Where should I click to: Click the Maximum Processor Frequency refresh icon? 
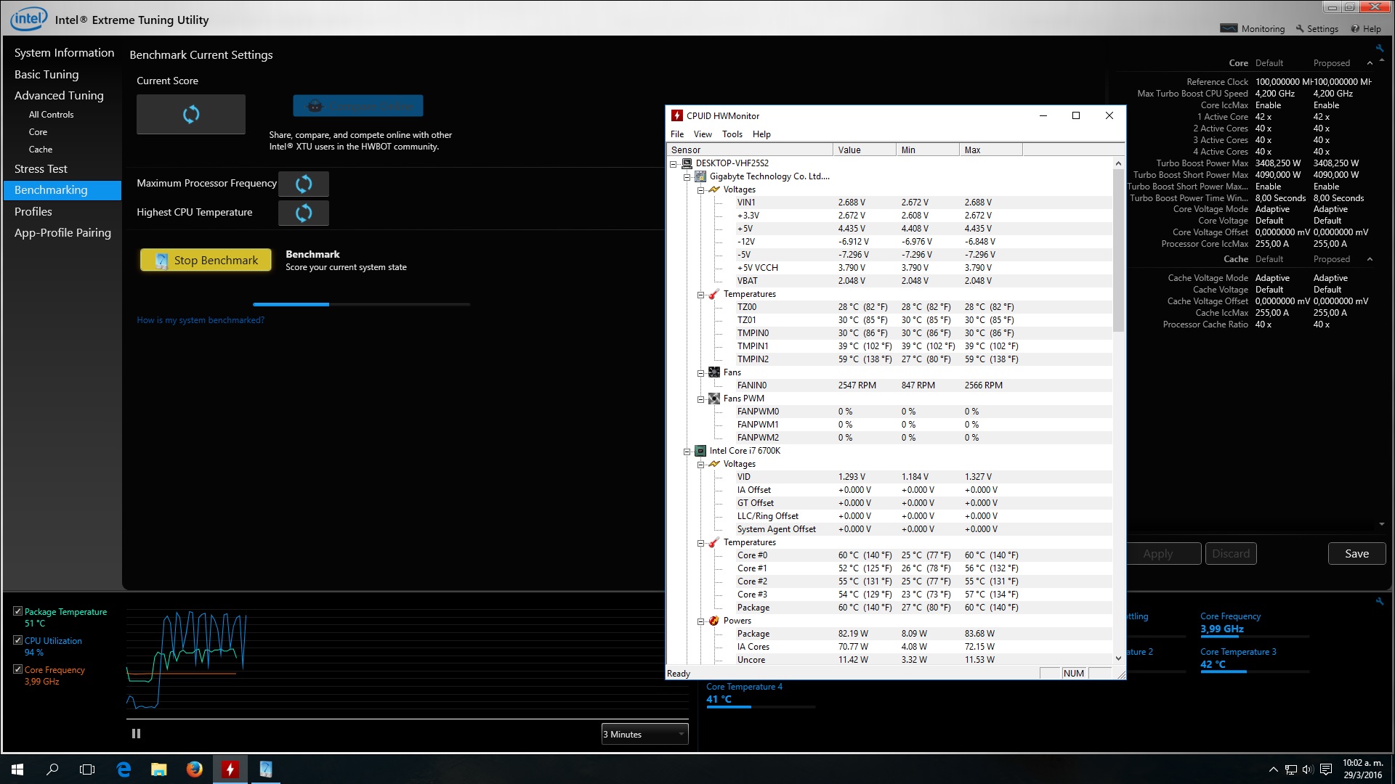click(304, 184)
